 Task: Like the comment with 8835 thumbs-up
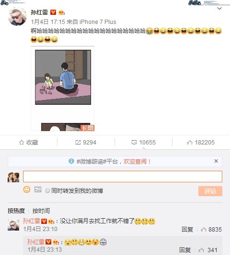tap(204, 230)
